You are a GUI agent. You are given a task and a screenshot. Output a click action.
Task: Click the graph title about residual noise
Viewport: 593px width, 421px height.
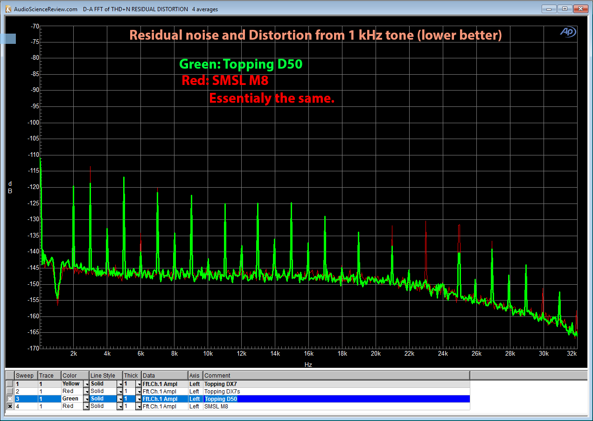point(315,35)
